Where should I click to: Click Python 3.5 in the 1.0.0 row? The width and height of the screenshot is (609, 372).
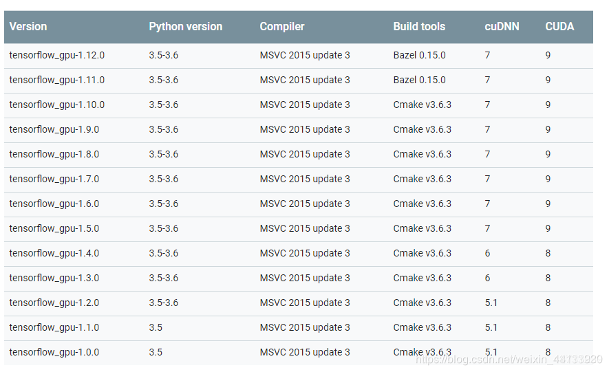pyautogui.click(x=156, y=352)
